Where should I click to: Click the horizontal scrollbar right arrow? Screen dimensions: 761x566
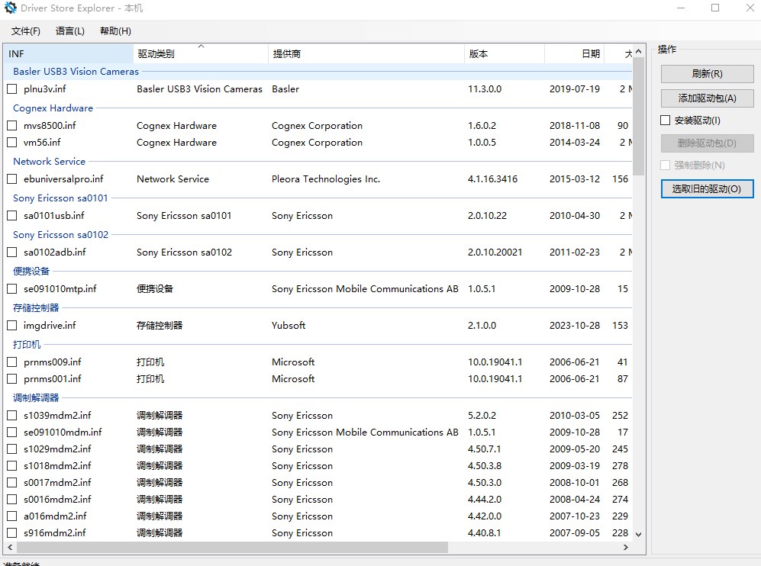[626, 548]
